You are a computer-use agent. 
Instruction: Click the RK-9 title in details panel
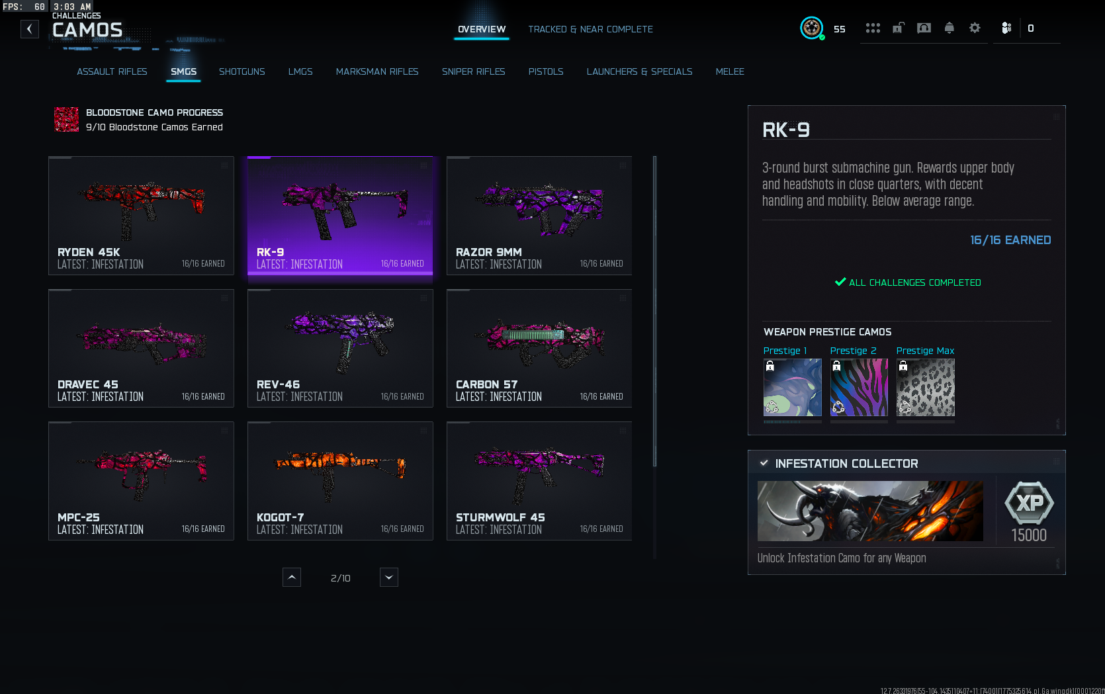(x=786, y=130)
